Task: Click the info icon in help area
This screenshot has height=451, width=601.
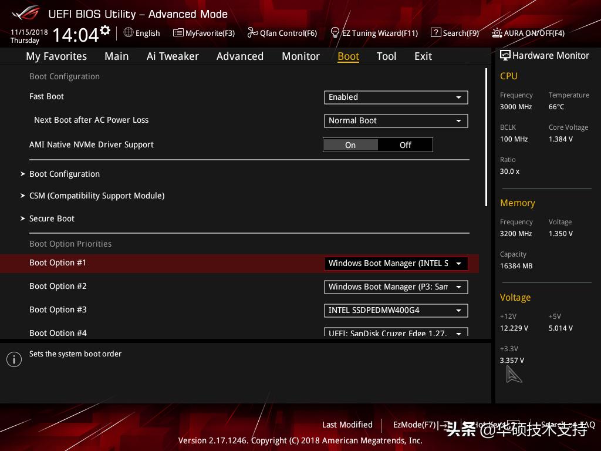Action: (x=14, y=359)
